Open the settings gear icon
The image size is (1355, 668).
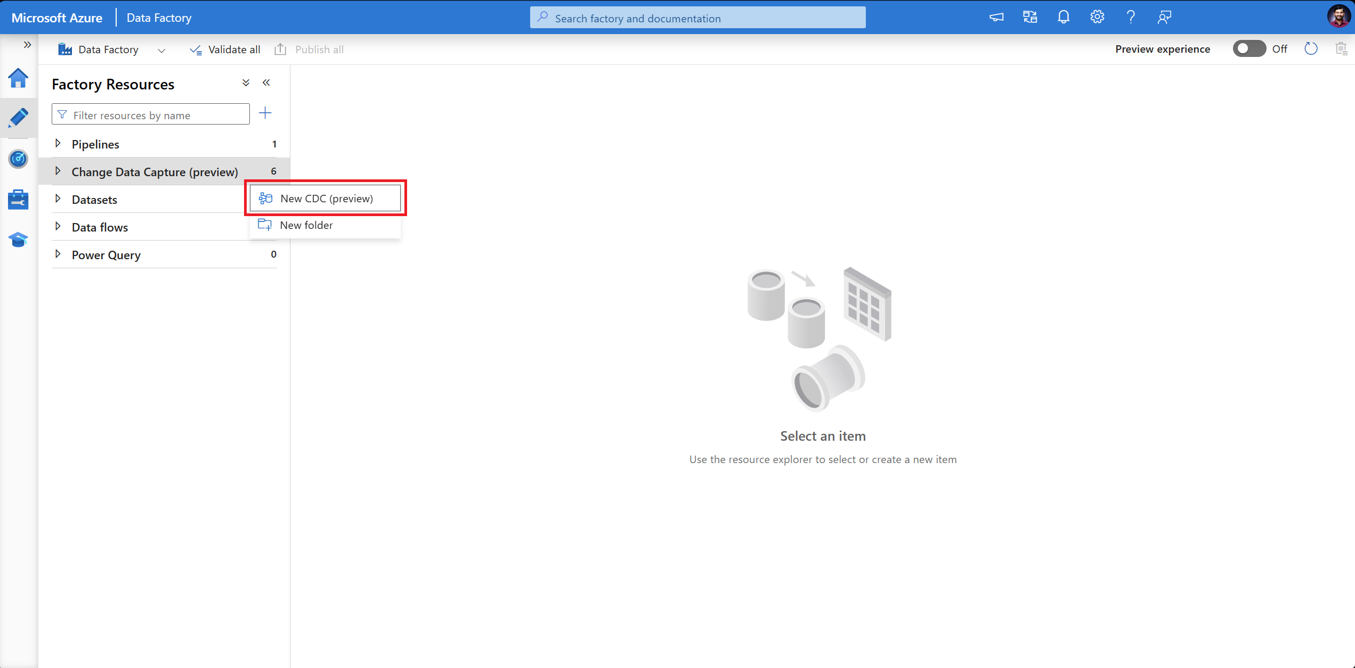click(x=1097, y=17)
